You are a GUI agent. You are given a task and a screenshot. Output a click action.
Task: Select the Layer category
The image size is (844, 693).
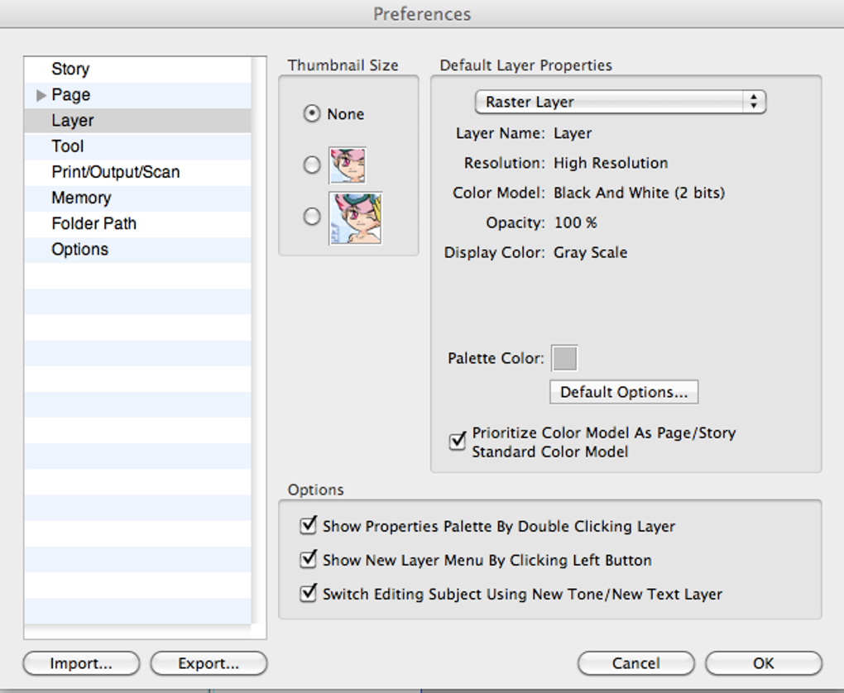(137, 121)
